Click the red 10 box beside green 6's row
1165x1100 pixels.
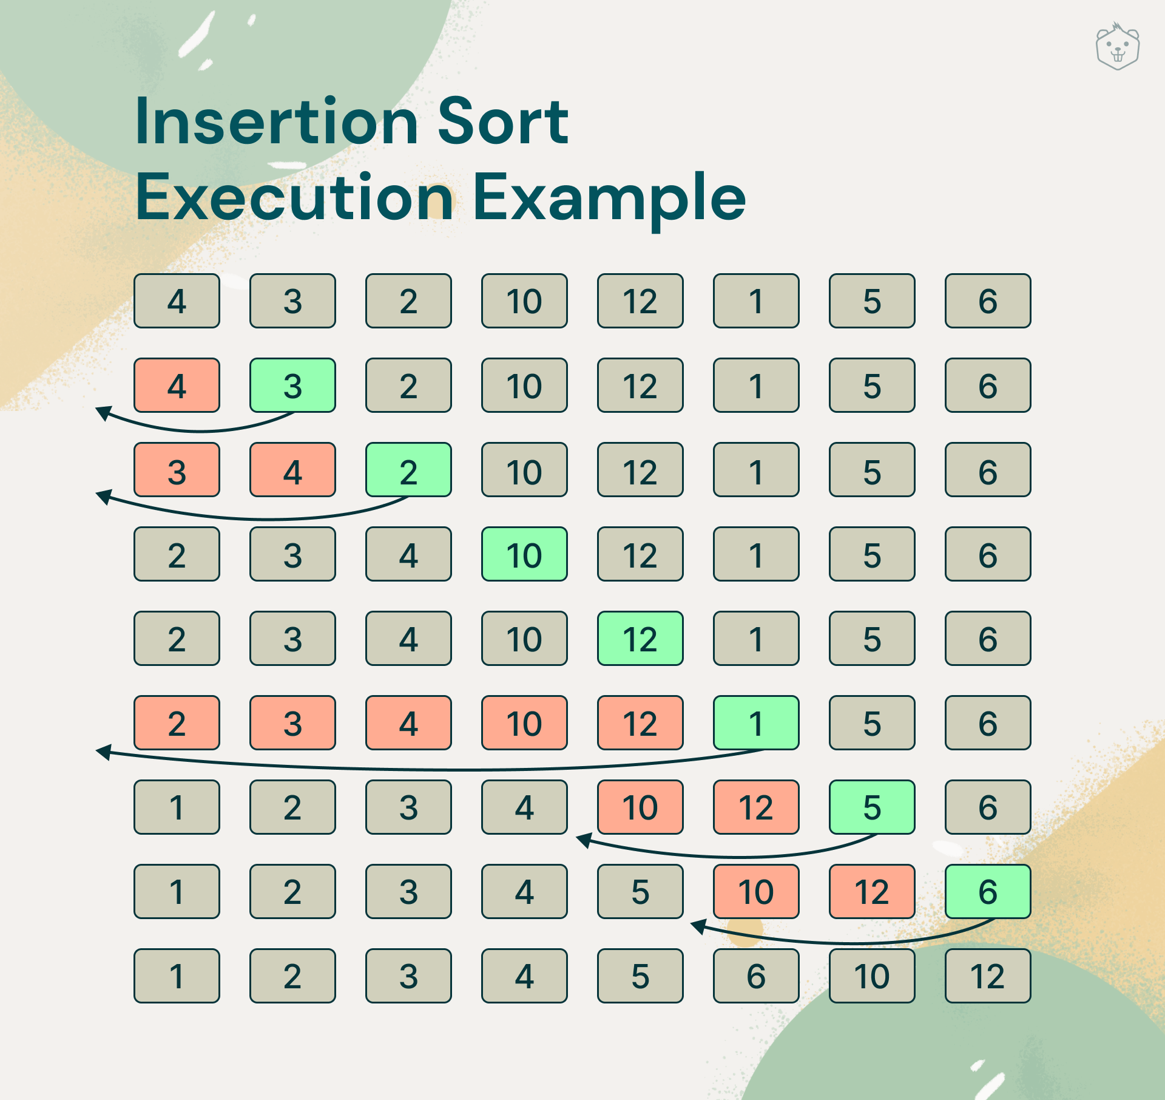pyautogui.click(x=756, y=892)
